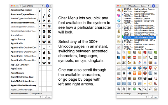Screen dimensions: 168x105
Task: Click the font list scrollbar thumb
Action: point(38,20)
